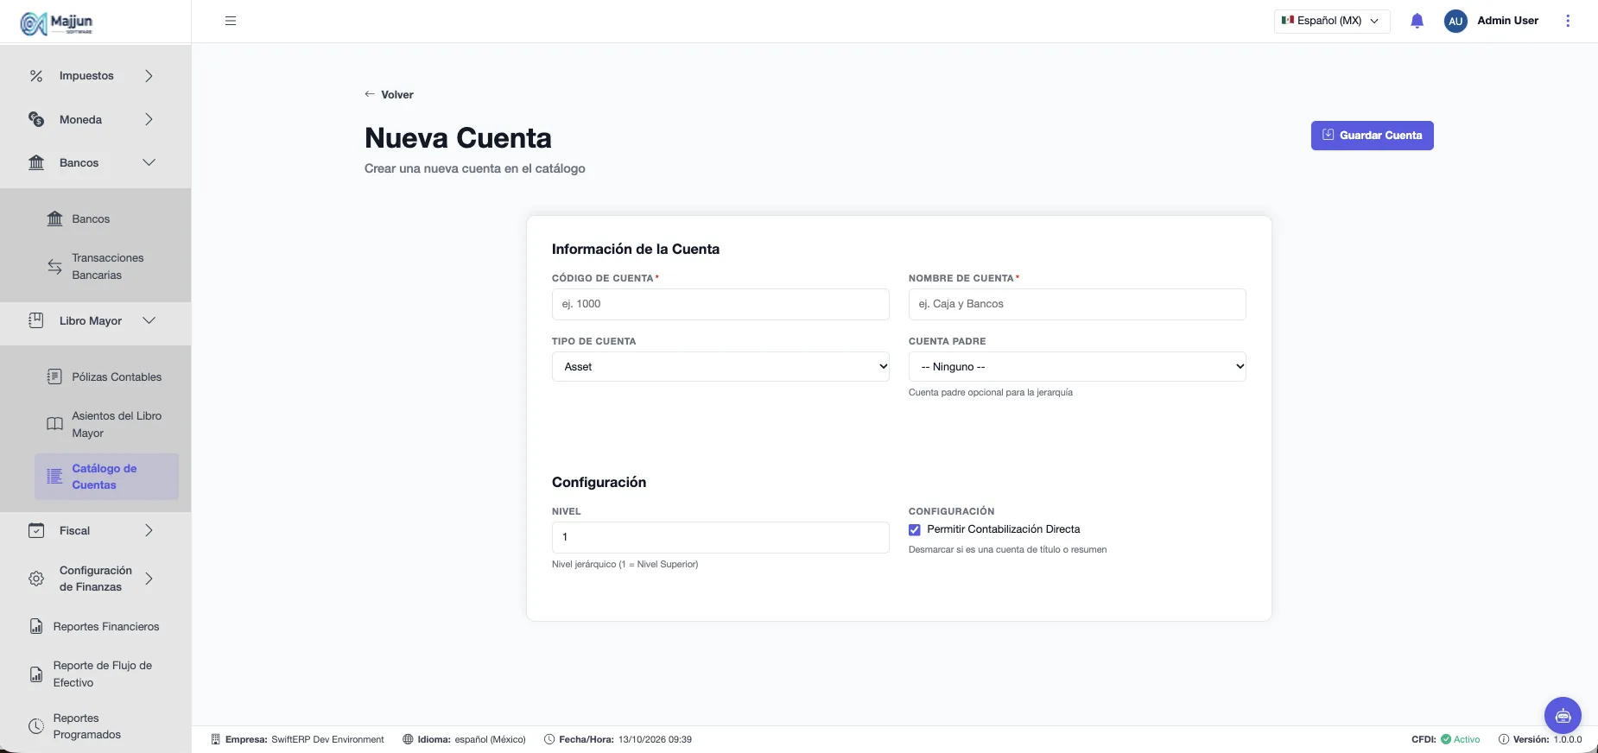Open Pólizas Contables menu item
Image resolution: width=1598 pixels, height=753 pixels.
tap(106, 376)
